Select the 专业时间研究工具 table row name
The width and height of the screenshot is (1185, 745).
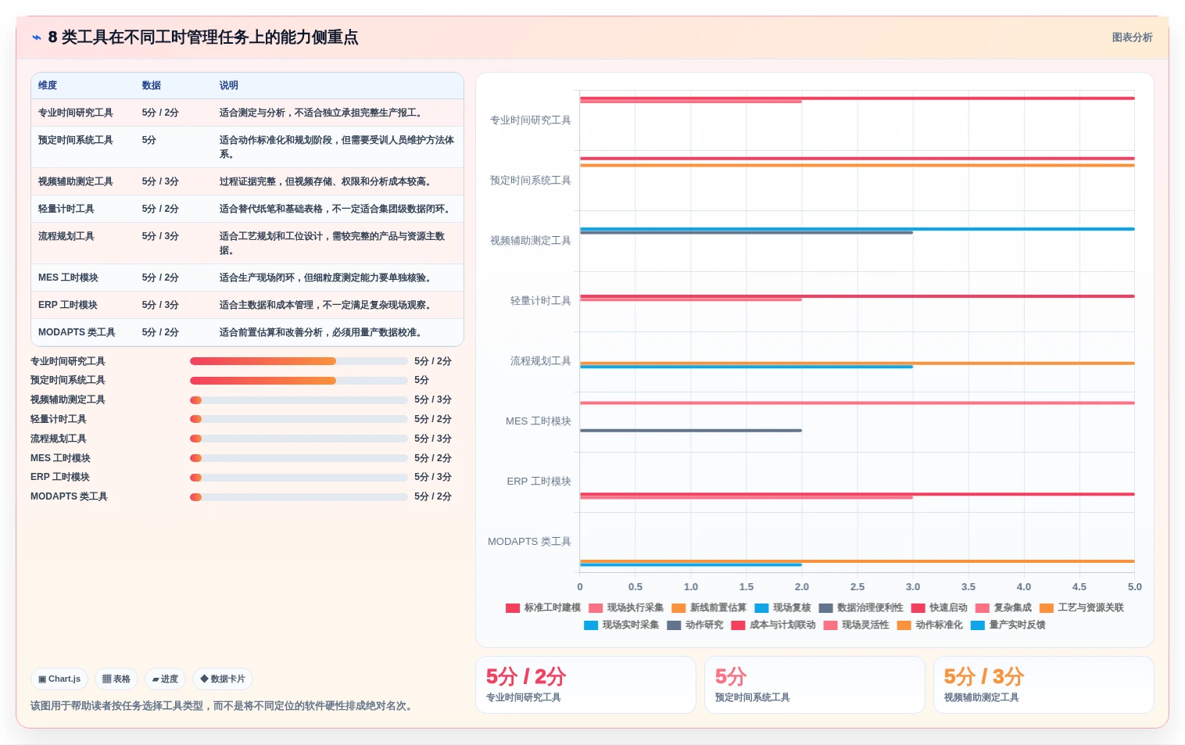coord(76,113)
